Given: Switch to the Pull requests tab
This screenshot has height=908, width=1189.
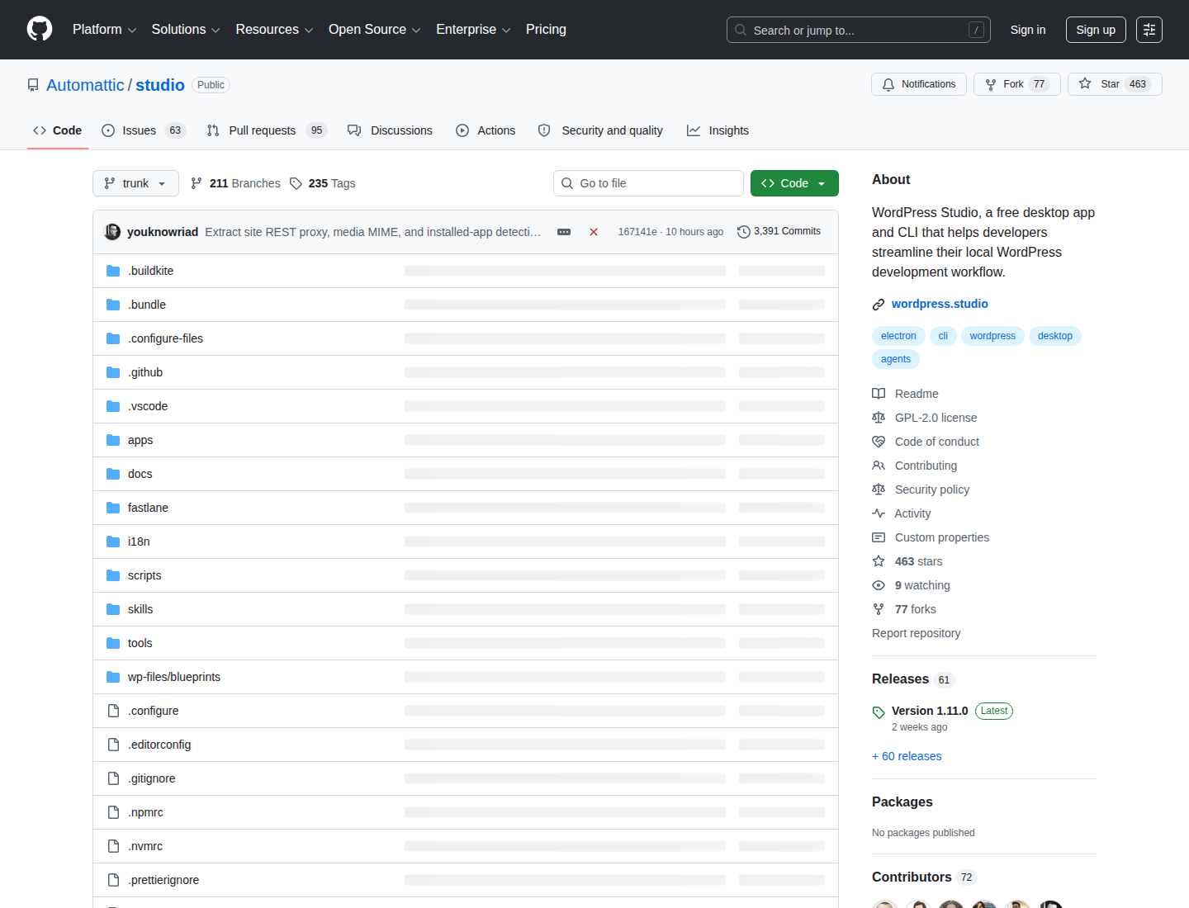Looking at the screenshot, I should pos(267,130).
